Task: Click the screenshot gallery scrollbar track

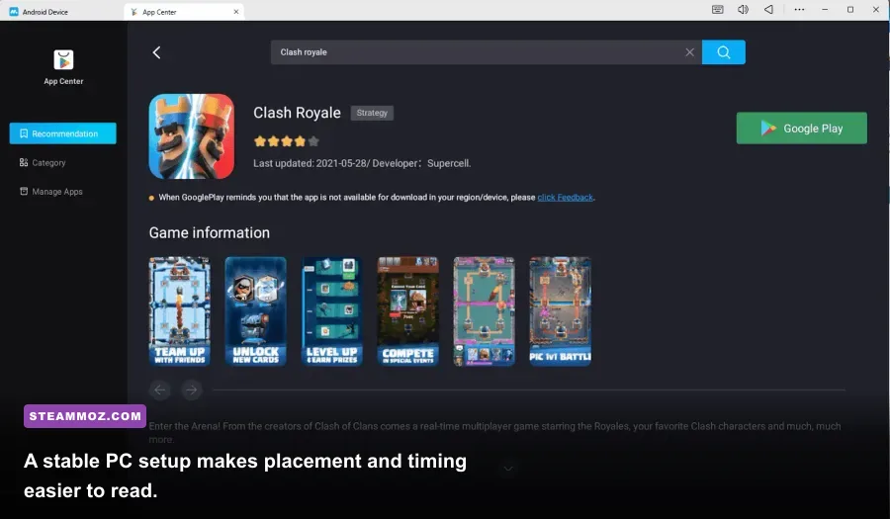Action: coord(529,389)
